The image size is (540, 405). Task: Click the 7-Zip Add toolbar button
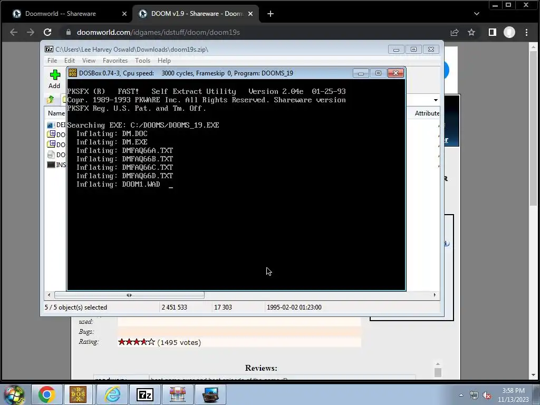click(x=54, y=79)
